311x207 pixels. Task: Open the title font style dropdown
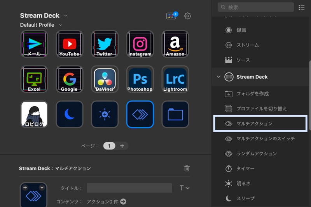(185, 188)
